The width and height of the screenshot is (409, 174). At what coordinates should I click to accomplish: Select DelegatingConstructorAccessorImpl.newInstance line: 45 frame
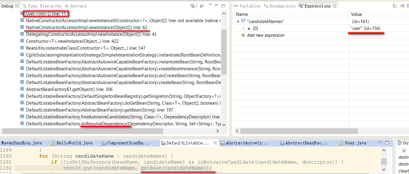pyautogui.click(x=91, y=34)
